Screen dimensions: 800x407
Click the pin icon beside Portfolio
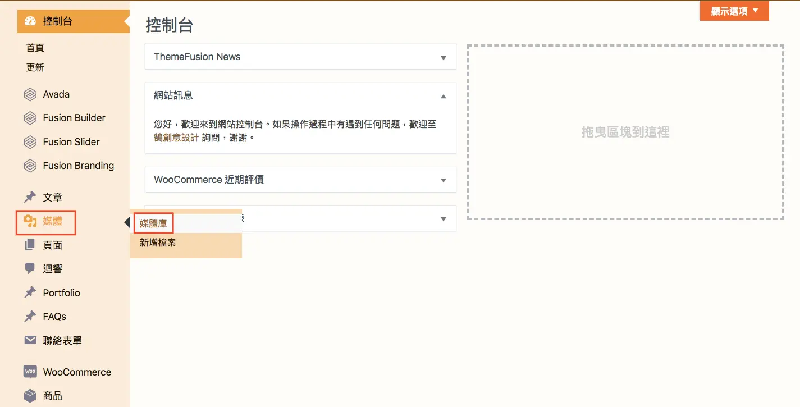pyautogui.click(x=30, y=292)
